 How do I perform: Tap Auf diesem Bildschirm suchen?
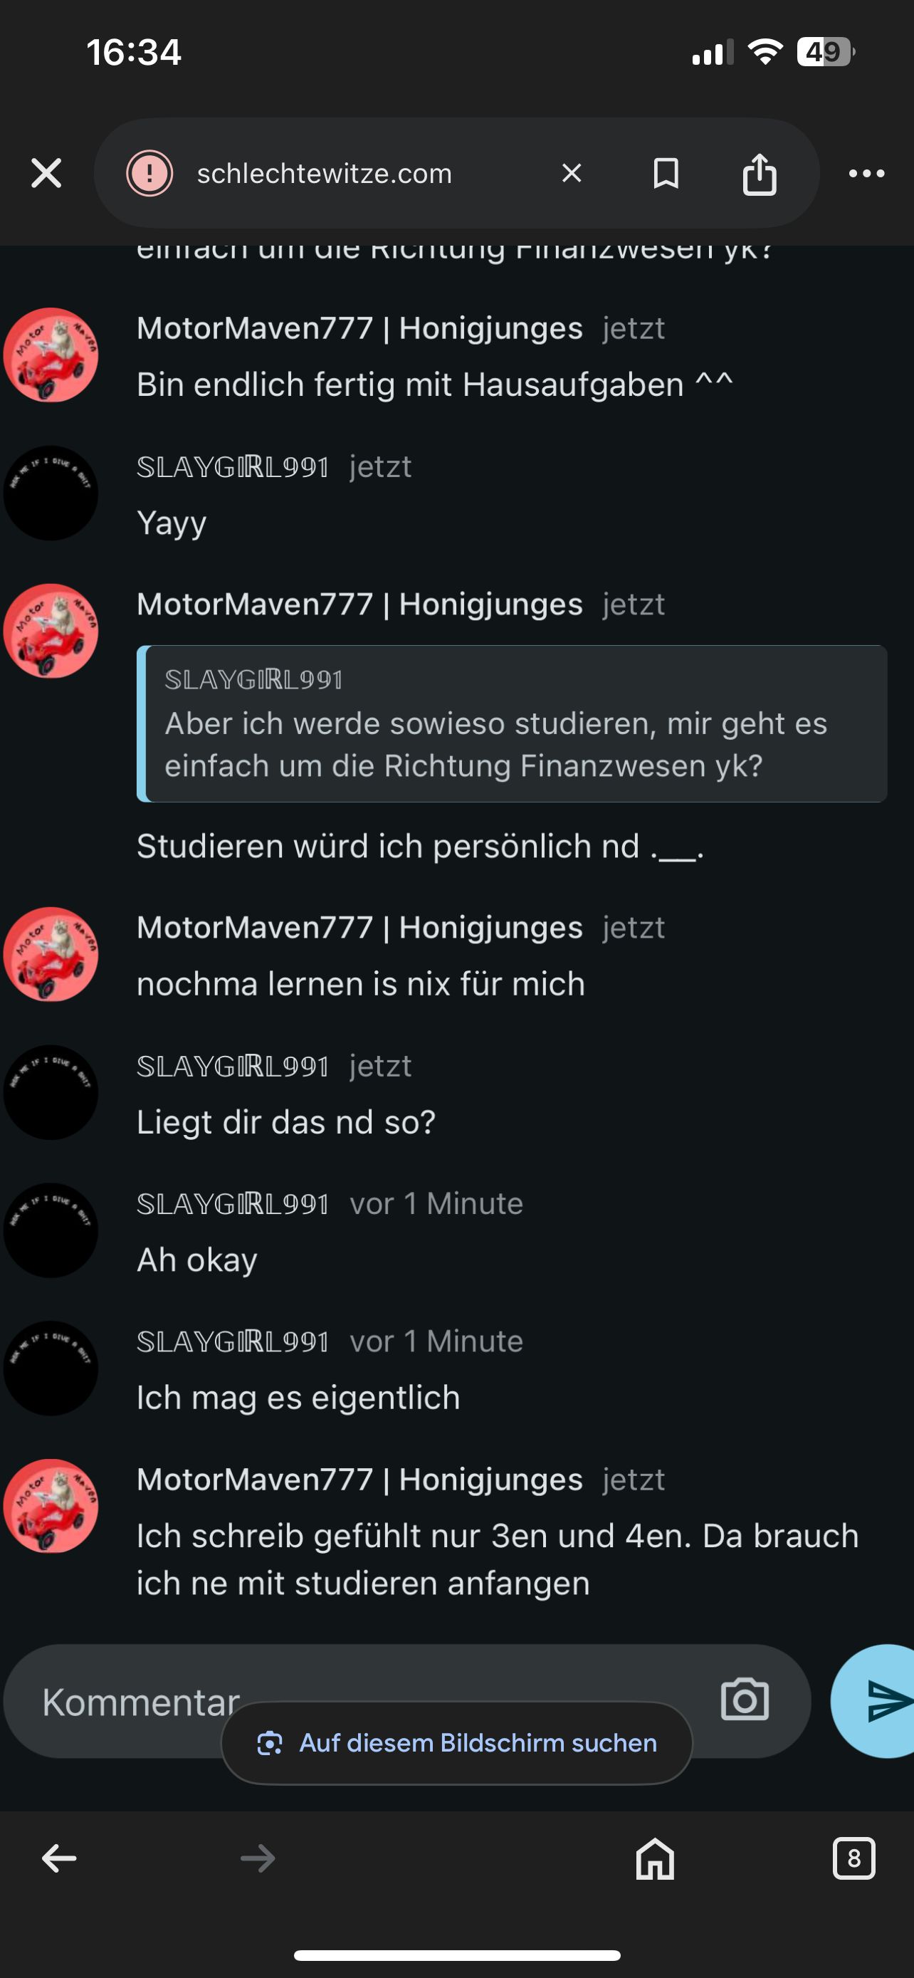[x=458, y=1742]
